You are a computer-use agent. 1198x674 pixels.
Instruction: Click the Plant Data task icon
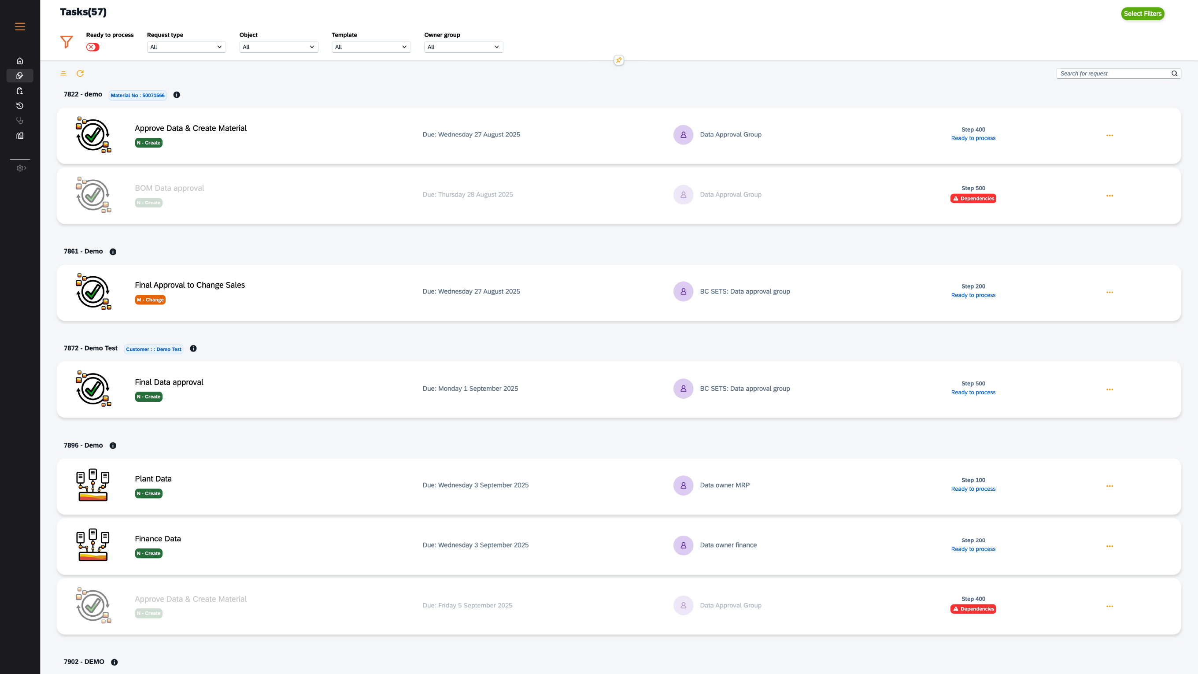tap(93, 485)
